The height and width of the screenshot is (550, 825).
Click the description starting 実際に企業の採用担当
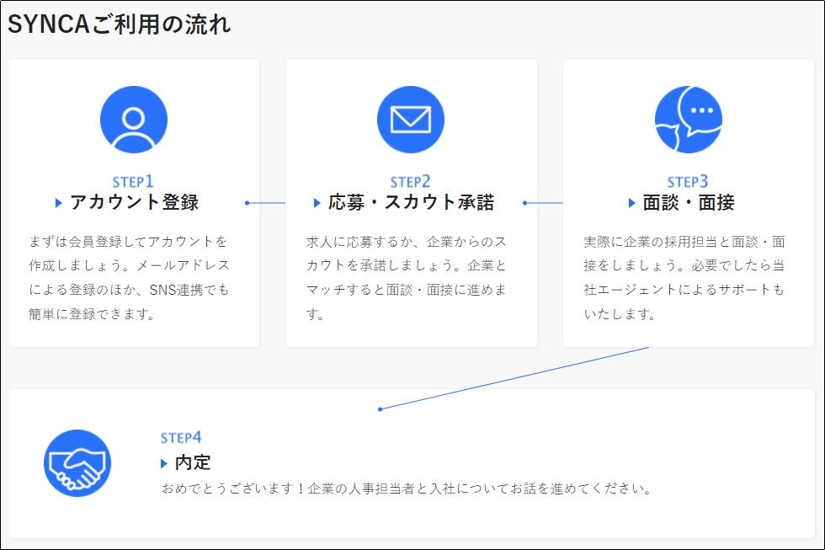[x=684, y=278]
